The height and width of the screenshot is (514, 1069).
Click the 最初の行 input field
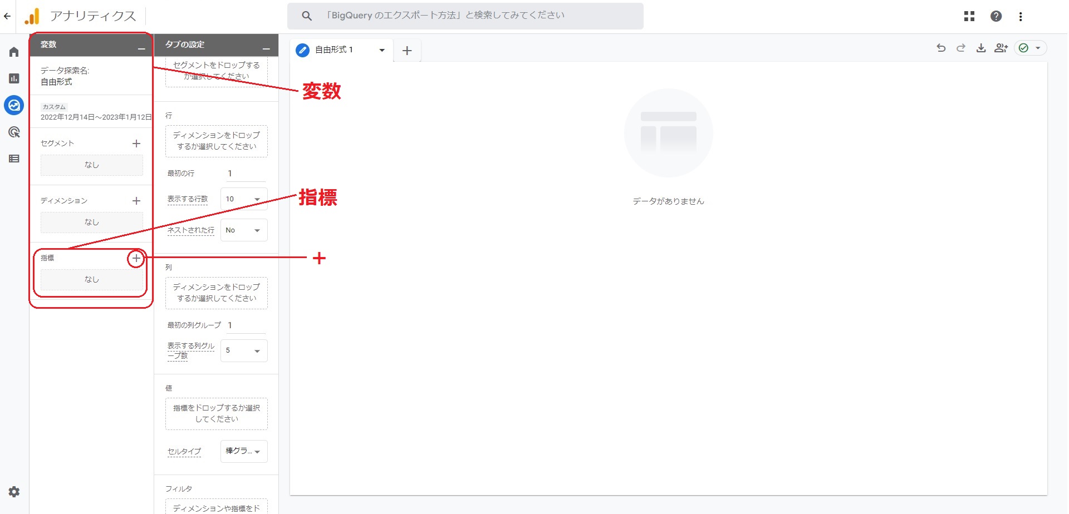tap(246, 174)
